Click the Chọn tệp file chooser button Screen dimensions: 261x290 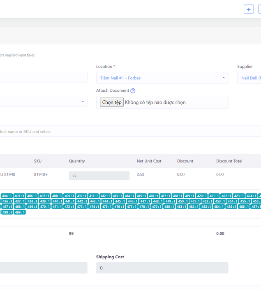(x=112, y=102)
